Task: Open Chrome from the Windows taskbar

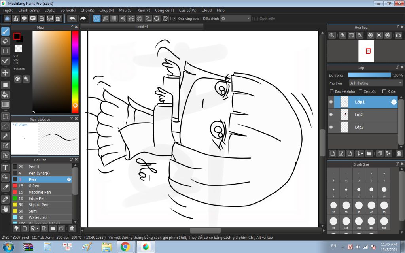Action: point(125,247)
